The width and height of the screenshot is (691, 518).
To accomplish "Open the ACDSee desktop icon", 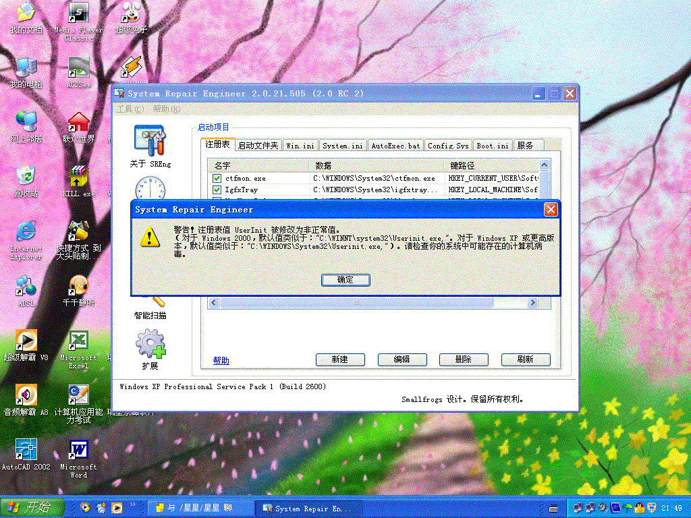I will coord(78,73).
